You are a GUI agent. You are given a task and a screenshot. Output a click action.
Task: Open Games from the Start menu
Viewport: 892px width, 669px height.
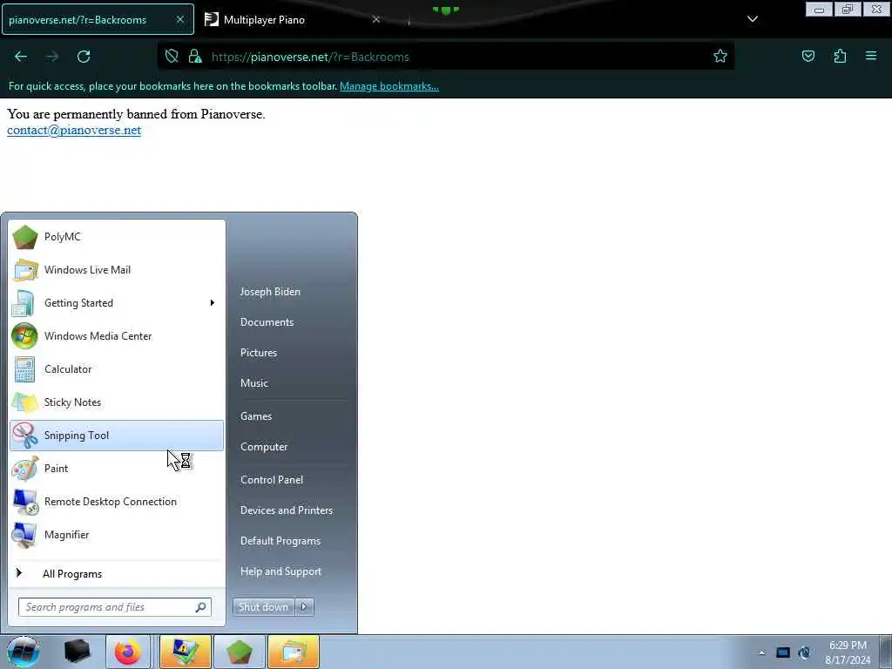tap(256, 416)
